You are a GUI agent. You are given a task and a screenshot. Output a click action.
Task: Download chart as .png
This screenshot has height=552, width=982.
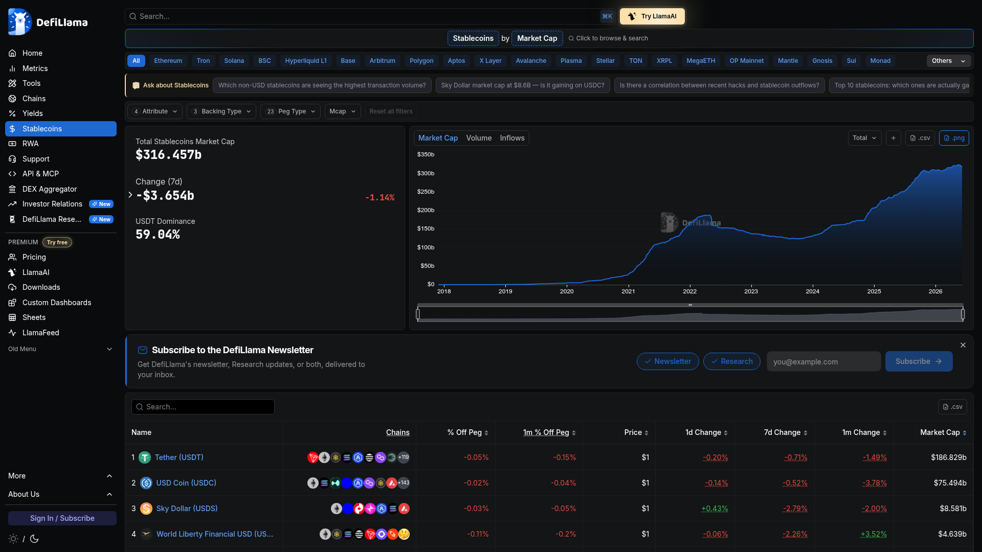coord(954,138)
